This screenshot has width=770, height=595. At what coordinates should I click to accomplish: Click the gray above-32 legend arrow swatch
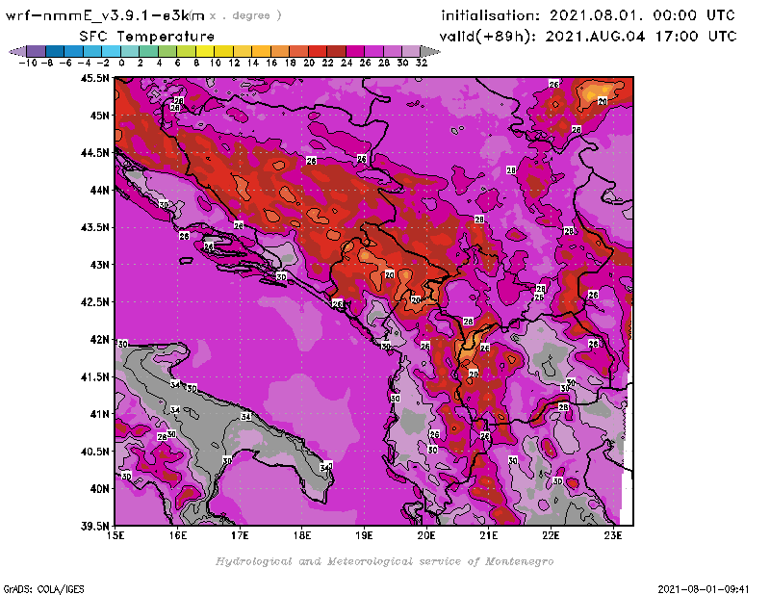pyautogui.click(x=430, y=52)
